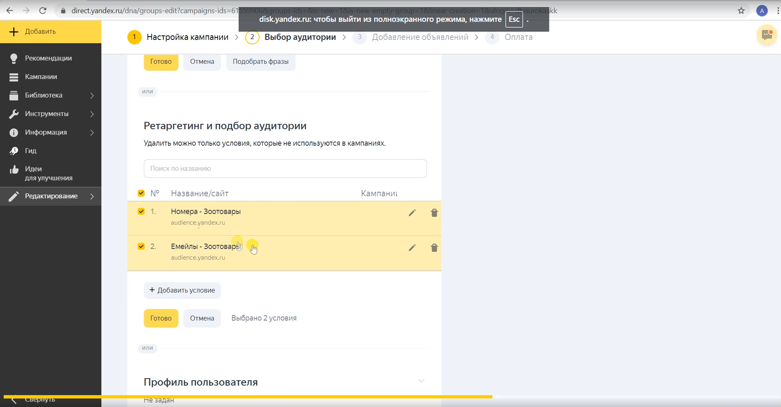Collapse the sidebar via Свернуть
Viewport: 781px width, 407px height.
pyautogui.click(x=33, y=400)
